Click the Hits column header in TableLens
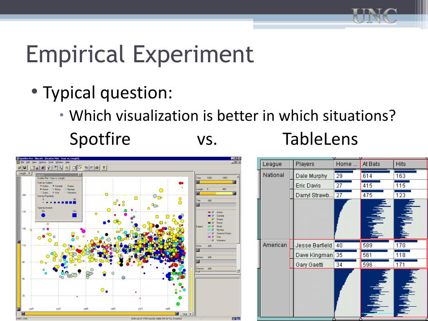This screenshot has width=428, height=321. (x=410, y=164)
